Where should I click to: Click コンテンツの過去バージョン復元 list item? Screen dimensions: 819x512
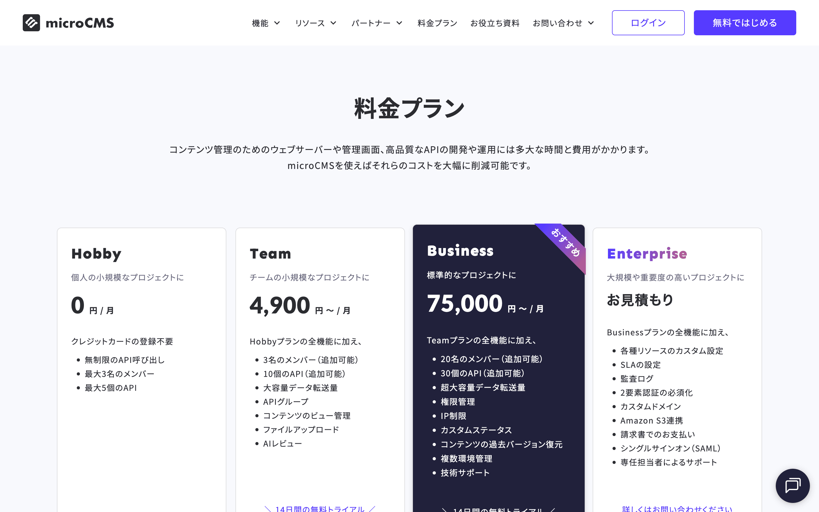click(x=502, y=444)
